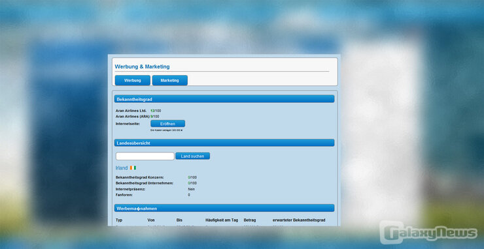Viewport: 484px width, 249px height.
Task: Click the Typ column header
Action: [x=119, y=220]
